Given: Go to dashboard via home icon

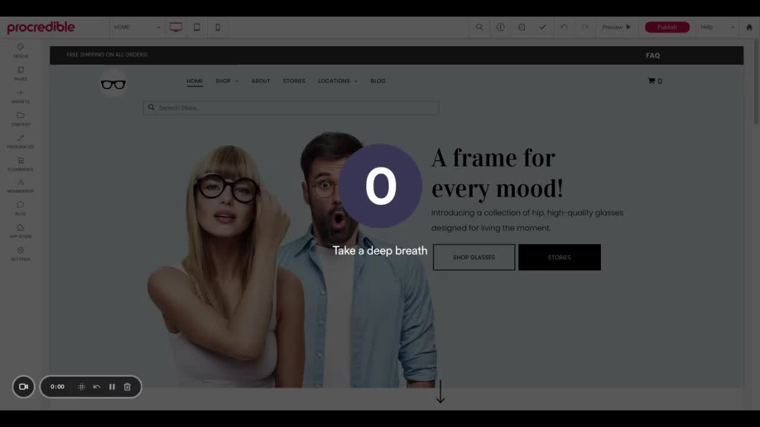Looking at the screenshot, I should (749, 27).
